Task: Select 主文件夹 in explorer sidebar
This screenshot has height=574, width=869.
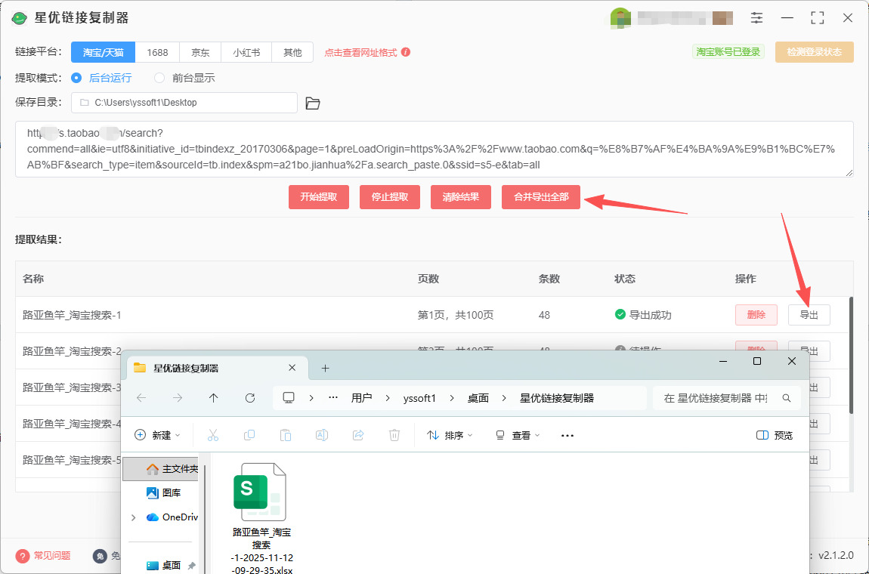Action: (161, 469)
